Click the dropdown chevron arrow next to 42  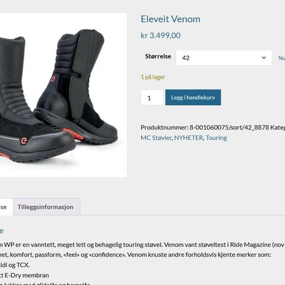264,58
